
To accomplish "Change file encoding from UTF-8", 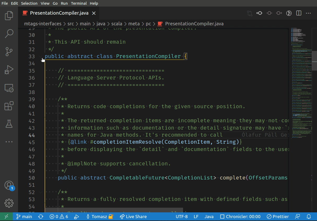I will pyautogui.click(x=182, y=217).
